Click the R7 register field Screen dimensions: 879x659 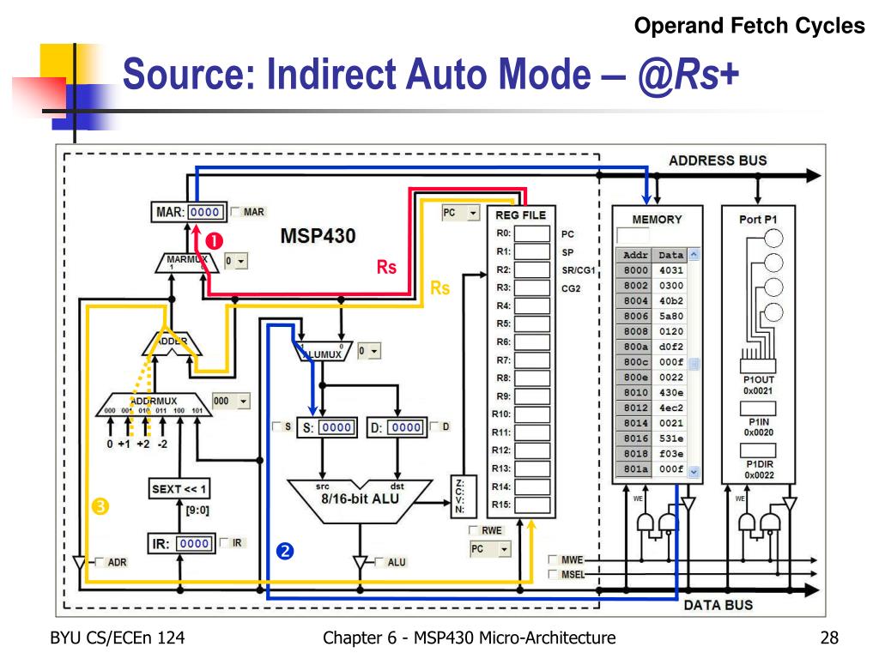point(532,360)
